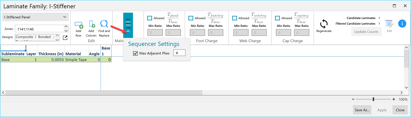Image resolution: width=411 pixels, height=117 pixels.
Task: Enable Allowed checkbox for Web Charge
Action: (234, 18)
